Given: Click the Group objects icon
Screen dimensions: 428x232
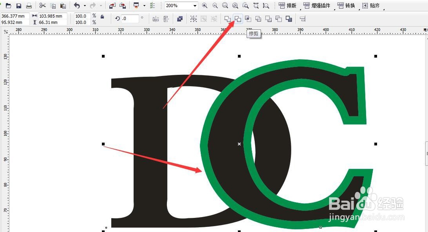Looking at the screenshot, I should (x=193, y=19).
